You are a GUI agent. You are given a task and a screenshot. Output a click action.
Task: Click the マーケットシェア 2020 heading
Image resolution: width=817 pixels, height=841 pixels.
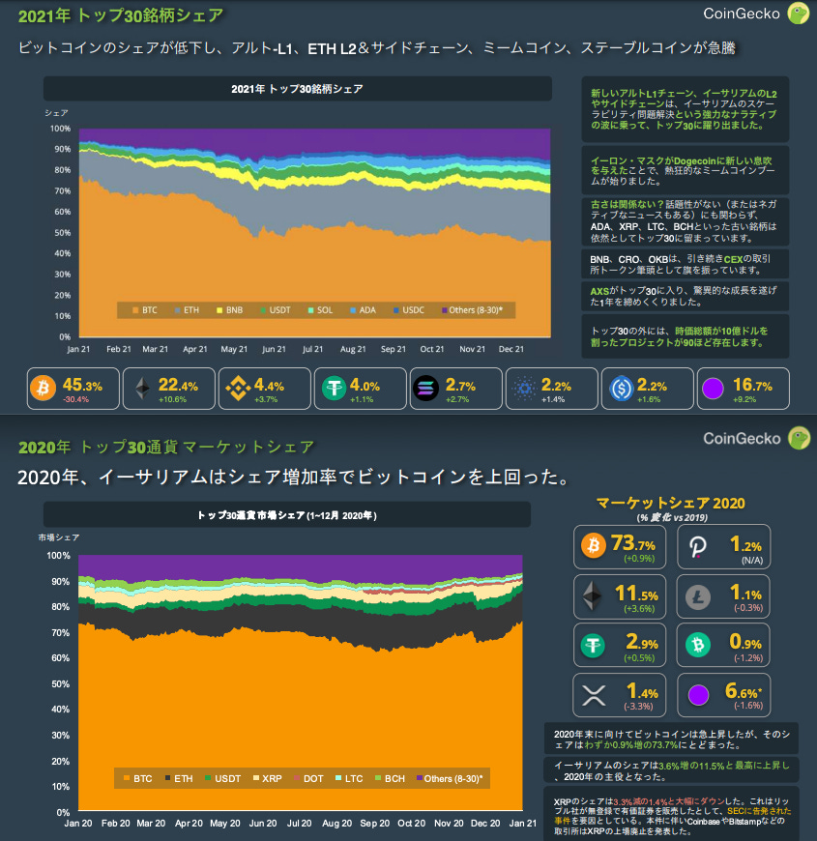(671, 503)
